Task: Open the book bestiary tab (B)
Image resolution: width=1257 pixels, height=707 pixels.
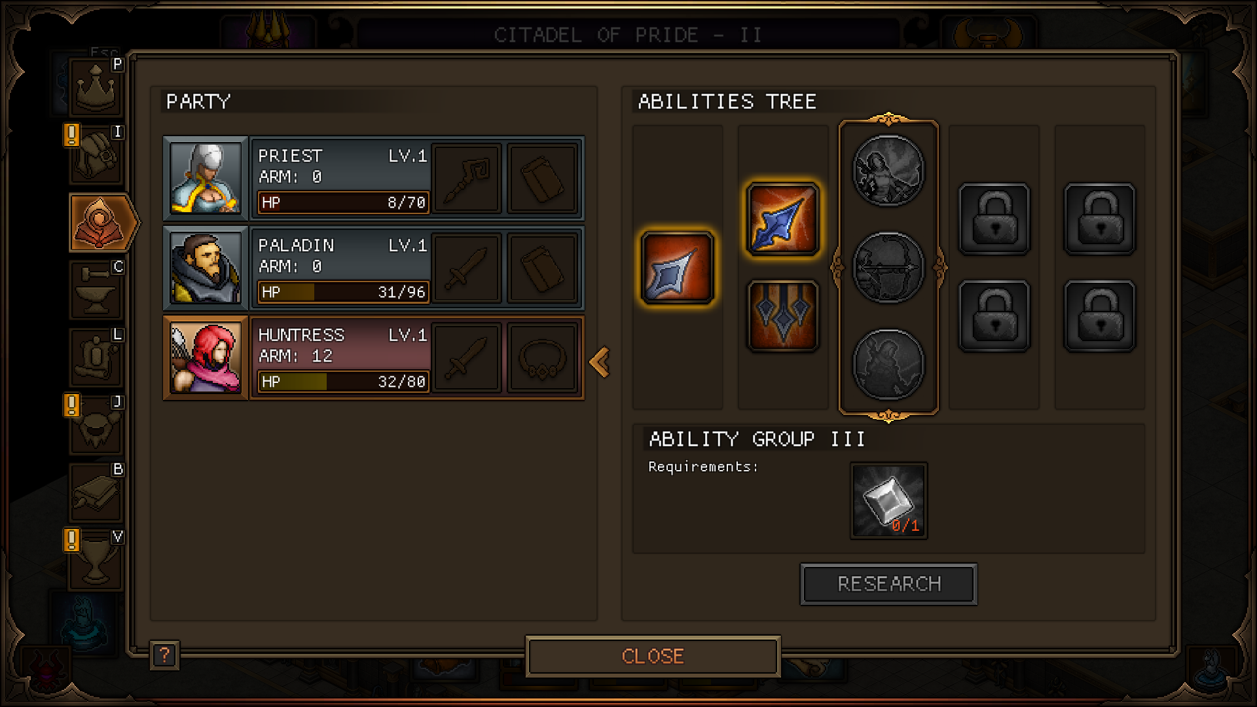Action: [x=96, y=492]
